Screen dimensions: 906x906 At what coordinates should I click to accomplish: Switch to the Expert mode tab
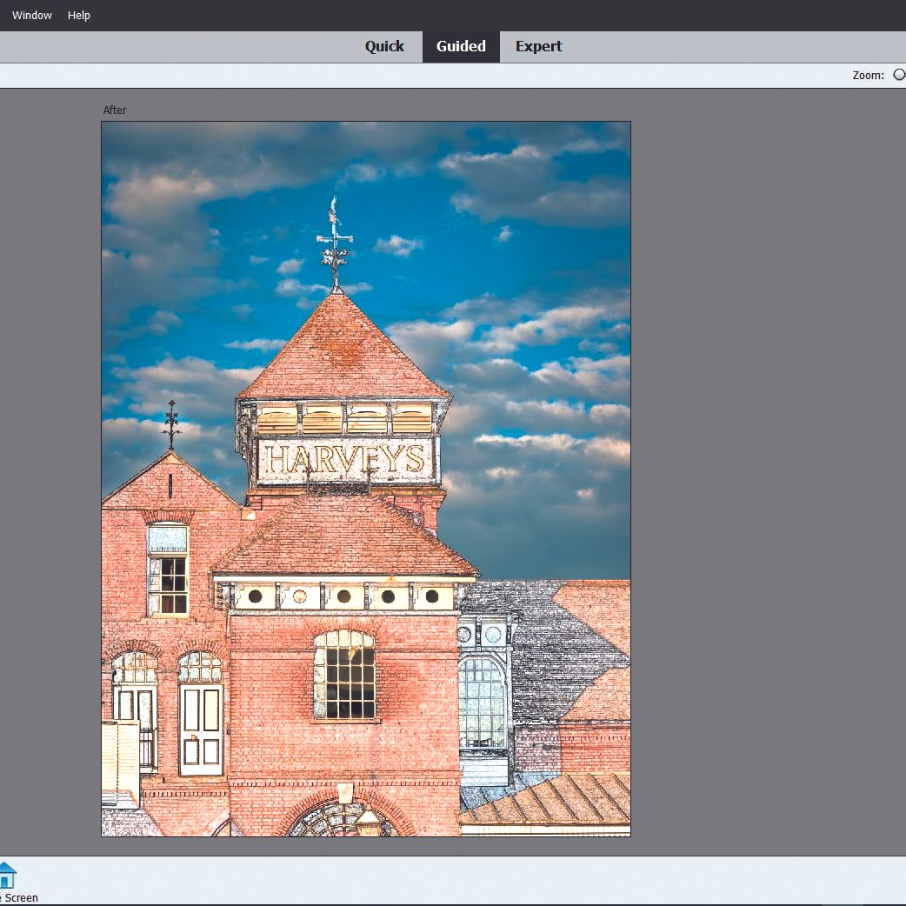pyautogui.click(x=538, y=46)
